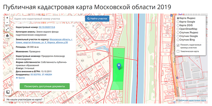Uncheck Показать кадастровые границы участков
The height and width of the screenshot is (106, 212).
click(x=178, y=45)
